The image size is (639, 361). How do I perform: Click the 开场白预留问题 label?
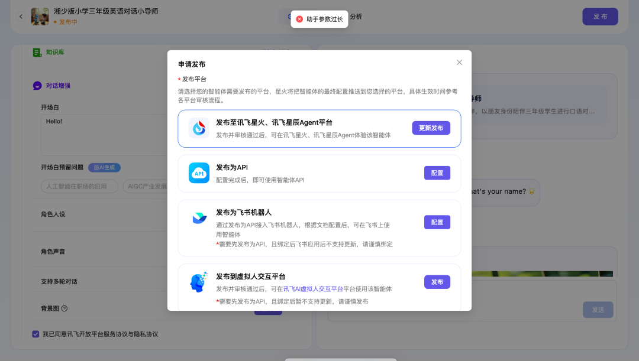click(x=62, y=167)
